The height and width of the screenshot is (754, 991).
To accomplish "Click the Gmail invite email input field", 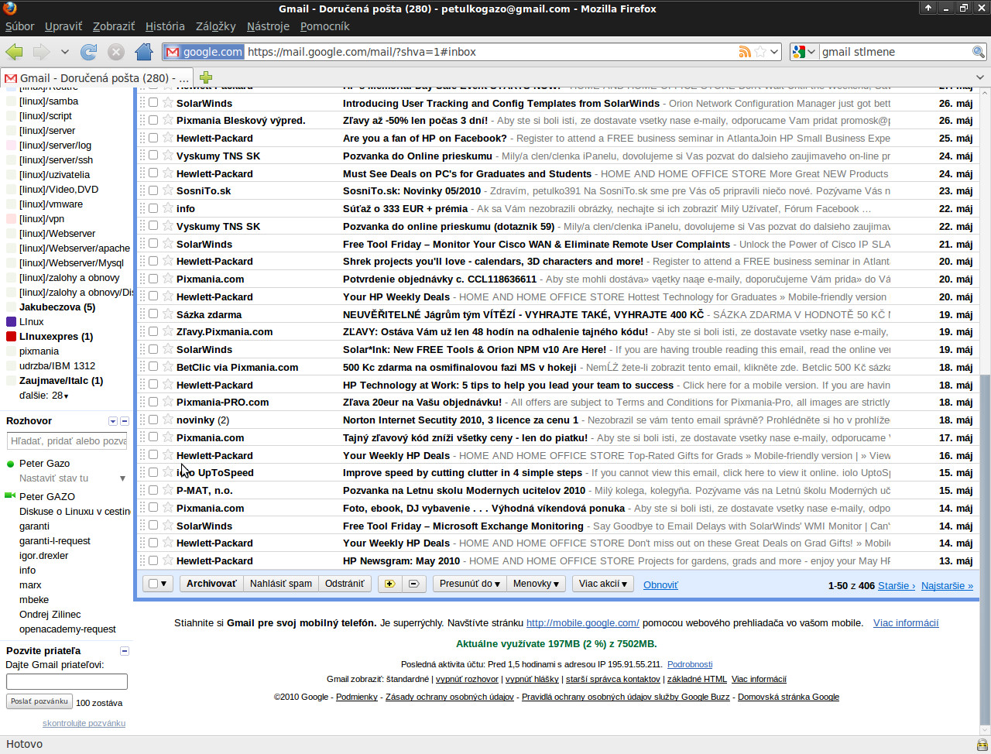I will pos(67,681).
